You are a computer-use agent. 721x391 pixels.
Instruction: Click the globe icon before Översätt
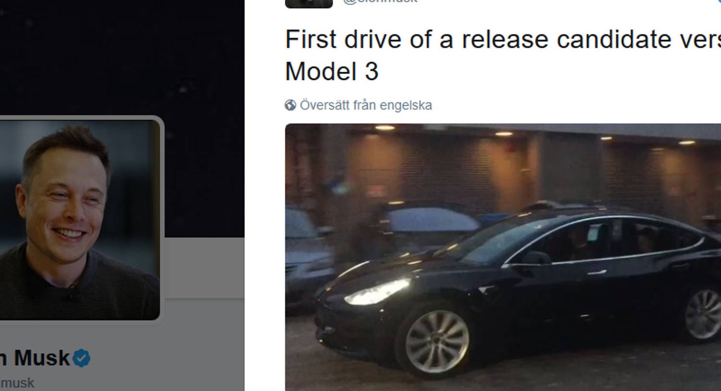(x=290, y=105)
